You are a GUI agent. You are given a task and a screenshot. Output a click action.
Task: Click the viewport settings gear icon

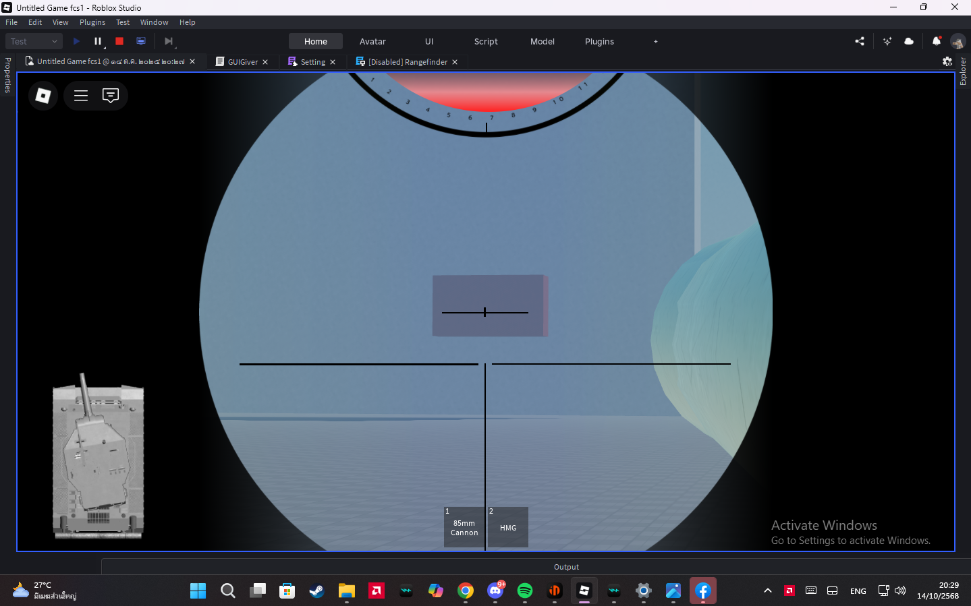point(947,61)
